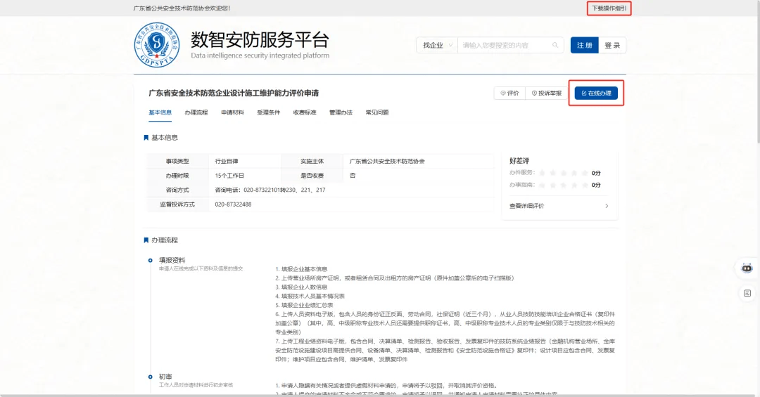Open the 查看详细评价 link text
This screenshot has width=760, height=397.
click(527, 206)
